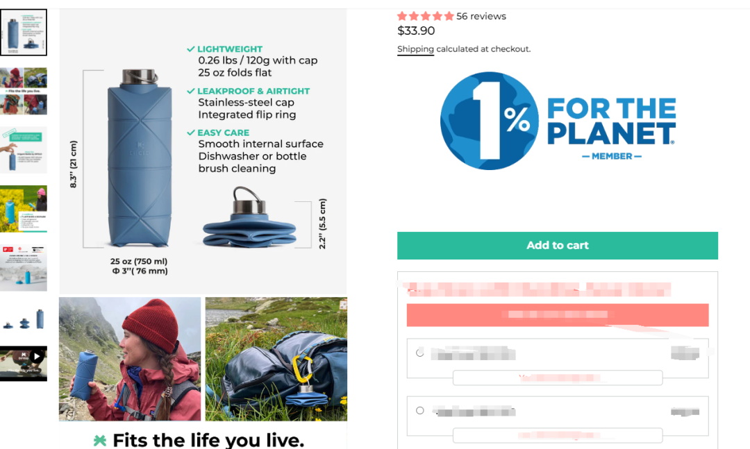The image size is (750, 449).
Task: Click the woman in red beanie photo
Action: point(130,359)
